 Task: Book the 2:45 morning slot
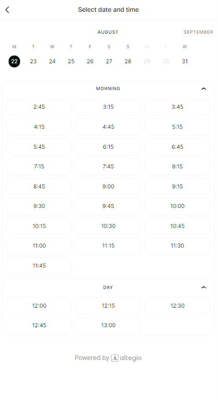39,107
